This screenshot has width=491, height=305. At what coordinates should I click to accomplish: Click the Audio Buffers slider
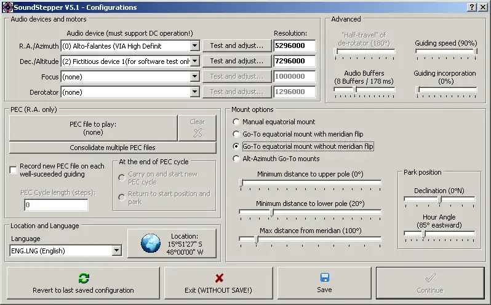364,91
